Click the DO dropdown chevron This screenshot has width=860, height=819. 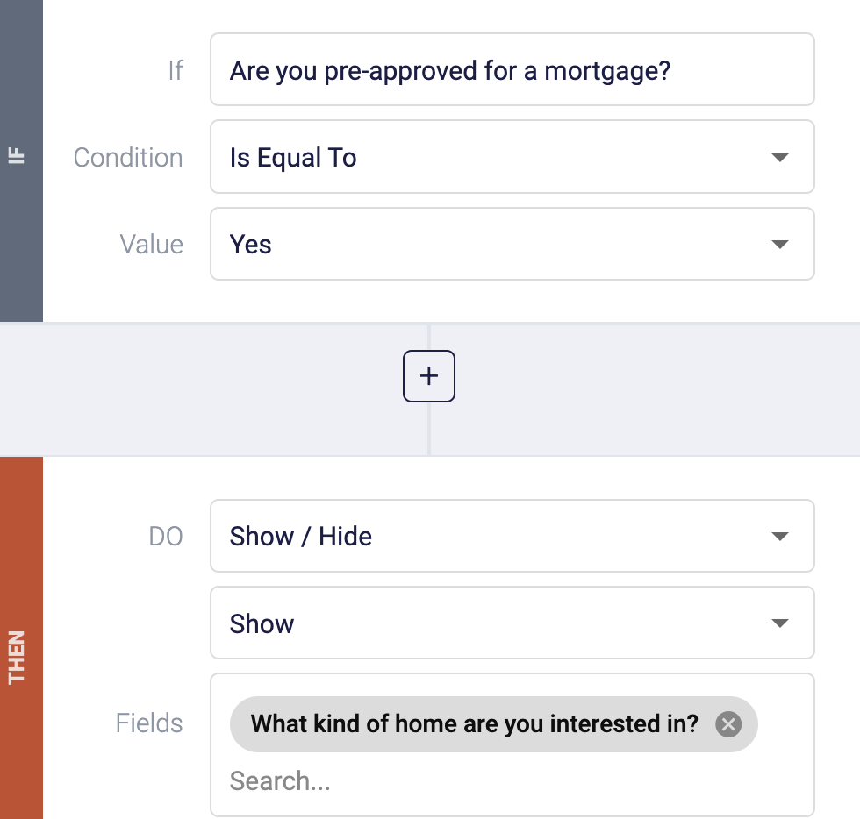(x=779, y=536)
